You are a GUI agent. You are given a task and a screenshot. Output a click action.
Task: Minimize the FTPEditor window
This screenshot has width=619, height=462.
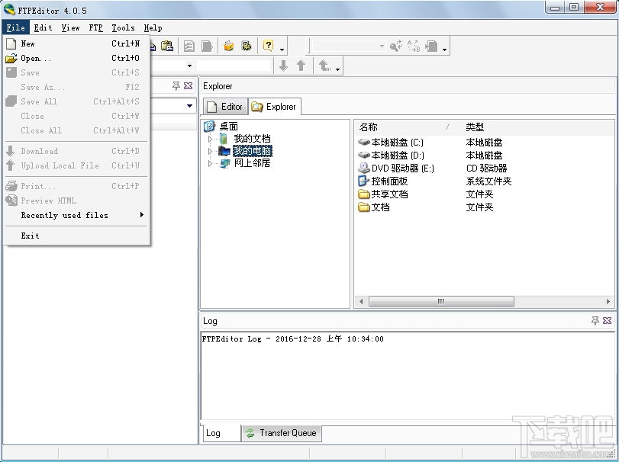pyautogui.click(x=556, y=7)
